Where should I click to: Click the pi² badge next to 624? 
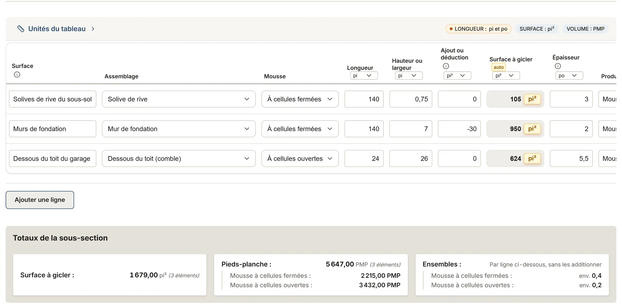pyautogui.click(x=532, y=159)
